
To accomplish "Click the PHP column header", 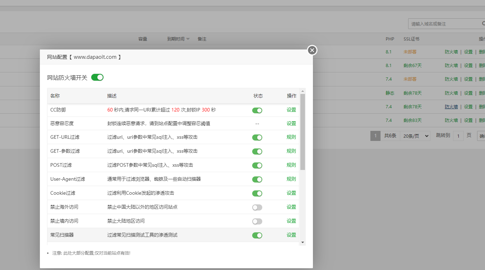I will (390, 39).
